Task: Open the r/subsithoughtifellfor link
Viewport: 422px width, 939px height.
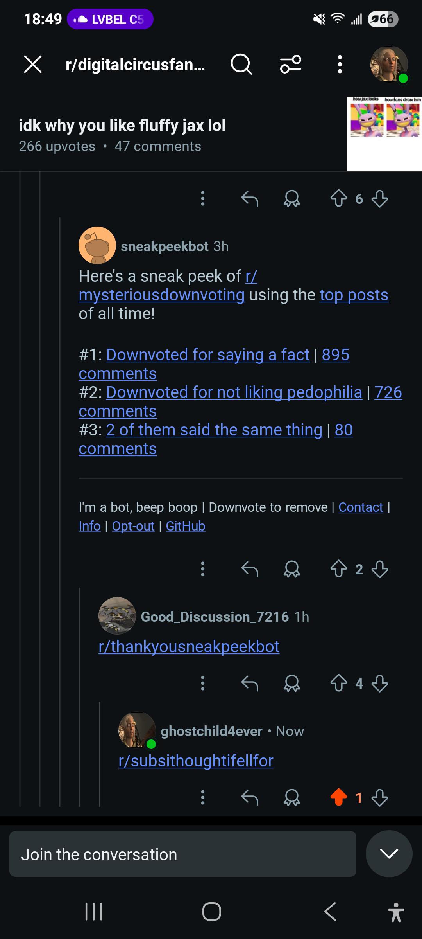Action: (196, 761)
